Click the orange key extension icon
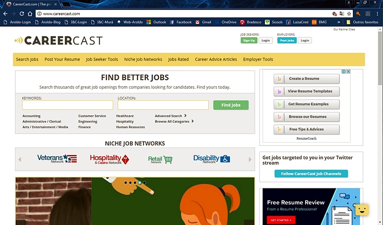 tap(358, 13)
